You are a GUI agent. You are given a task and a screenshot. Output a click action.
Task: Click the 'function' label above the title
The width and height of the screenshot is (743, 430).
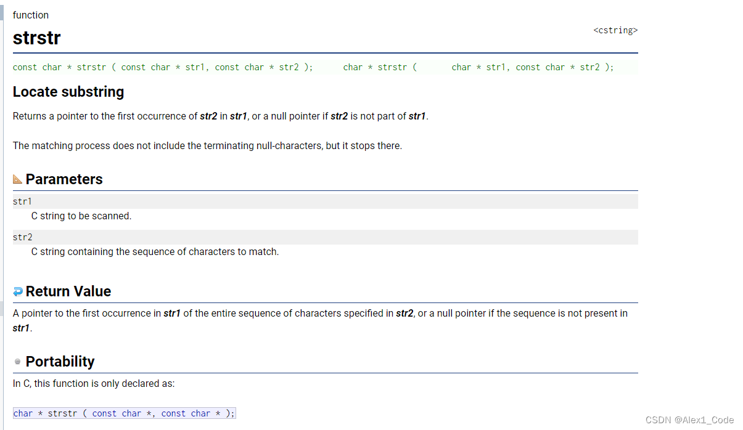point(31,15)
